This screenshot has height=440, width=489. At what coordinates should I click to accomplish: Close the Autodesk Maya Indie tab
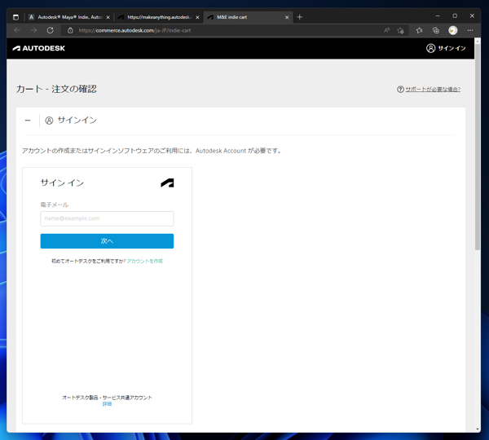108,17
